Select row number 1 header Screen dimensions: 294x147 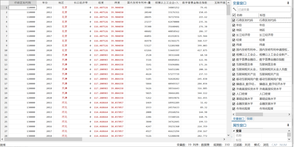(4, 8)
